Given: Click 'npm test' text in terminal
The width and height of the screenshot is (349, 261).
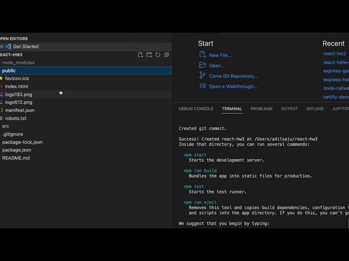Looking at the screenshot, I should tap(194, 187).
